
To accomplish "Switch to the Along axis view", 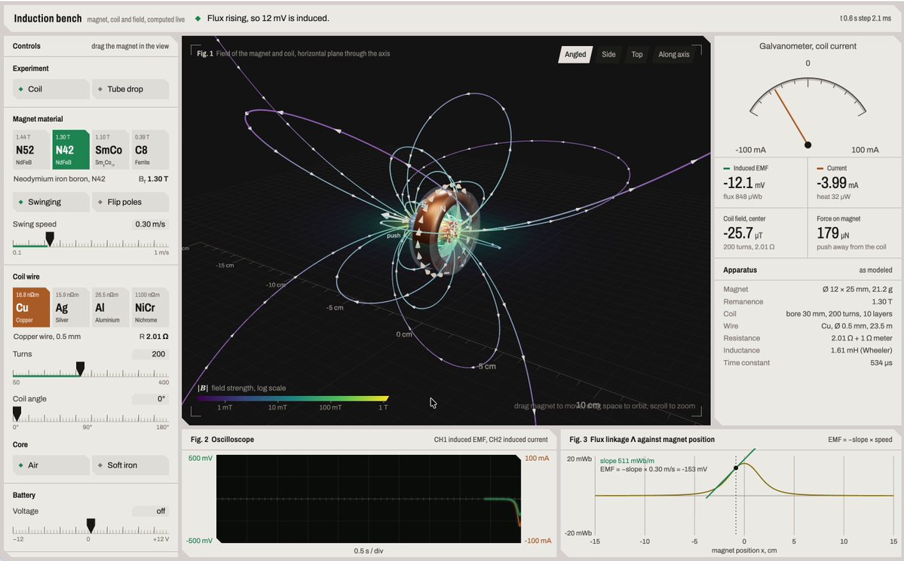I will [x=673, y=54].
